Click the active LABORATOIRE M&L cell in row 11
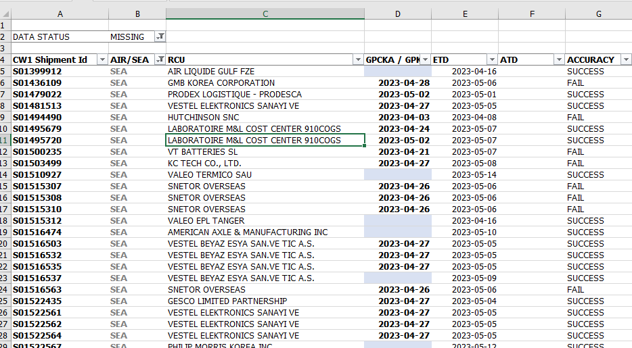 pyautogui.click(x=265, y=140)
